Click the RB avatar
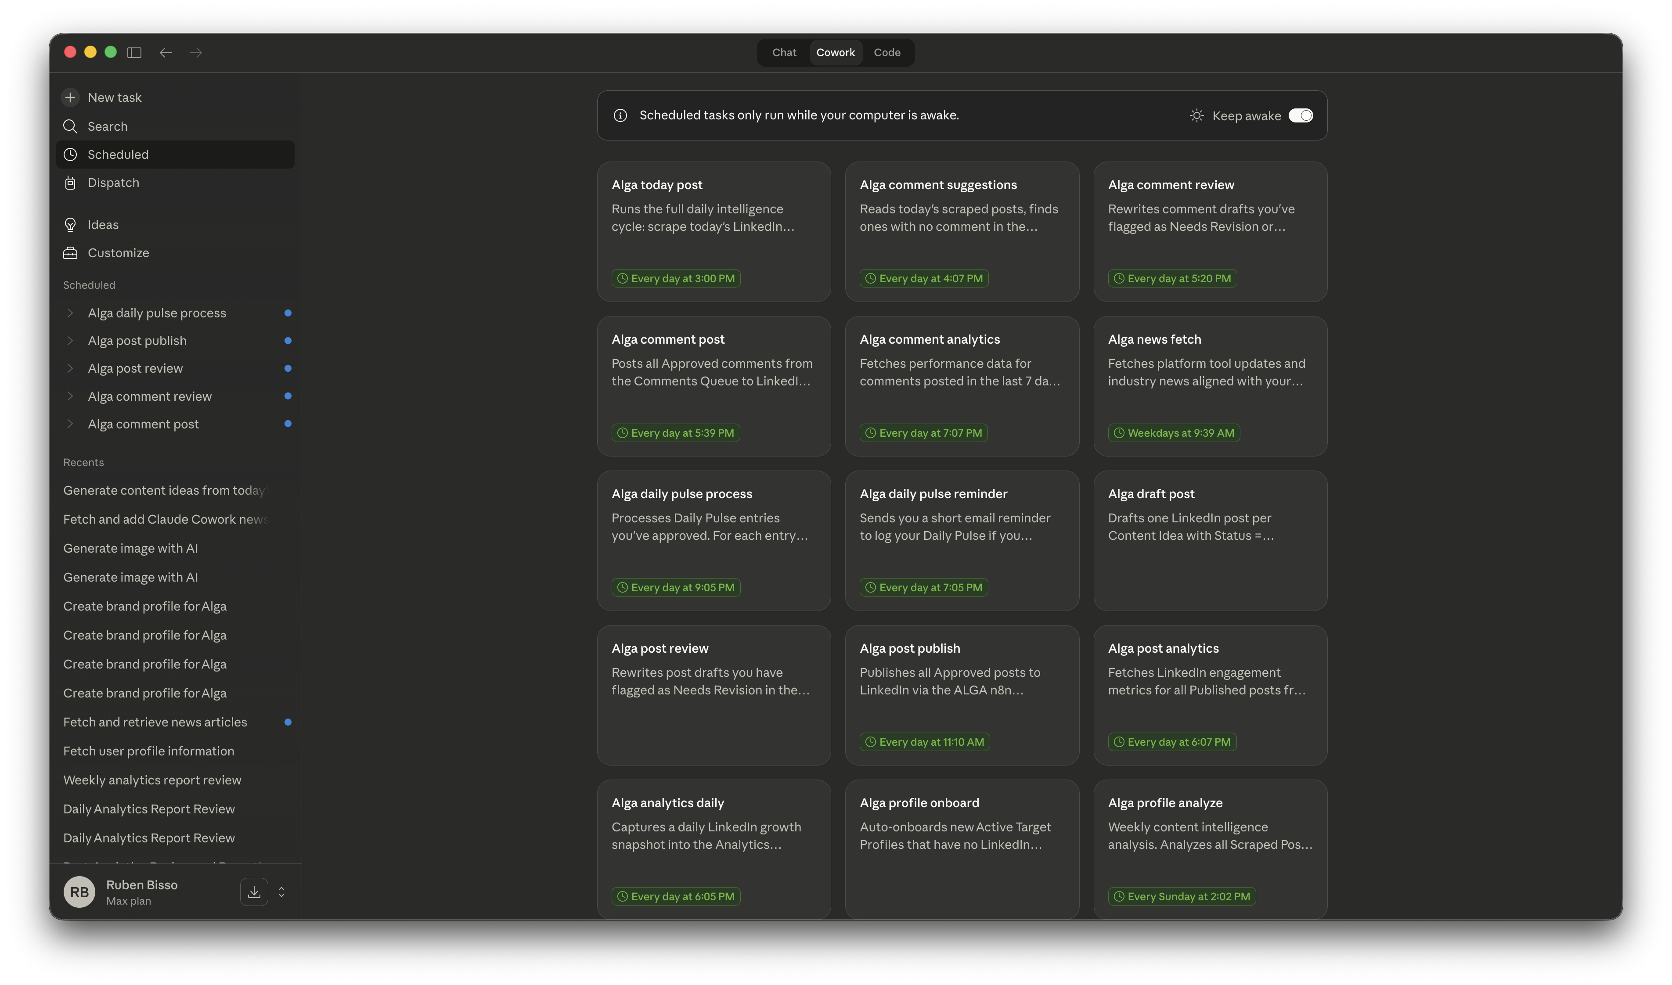Viewport: 1672px width, 985px height. pyautogui.click(x=79, y=892)
